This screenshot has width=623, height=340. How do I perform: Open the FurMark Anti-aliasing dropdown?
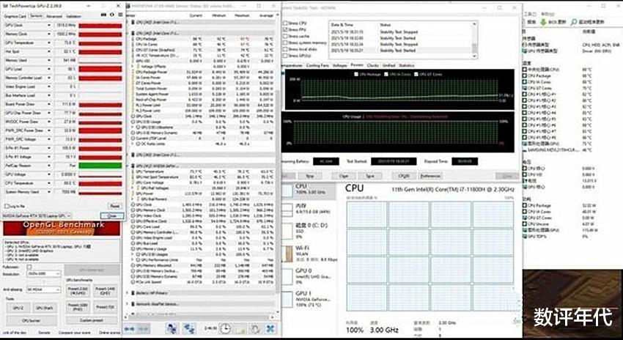coord(43,290)
